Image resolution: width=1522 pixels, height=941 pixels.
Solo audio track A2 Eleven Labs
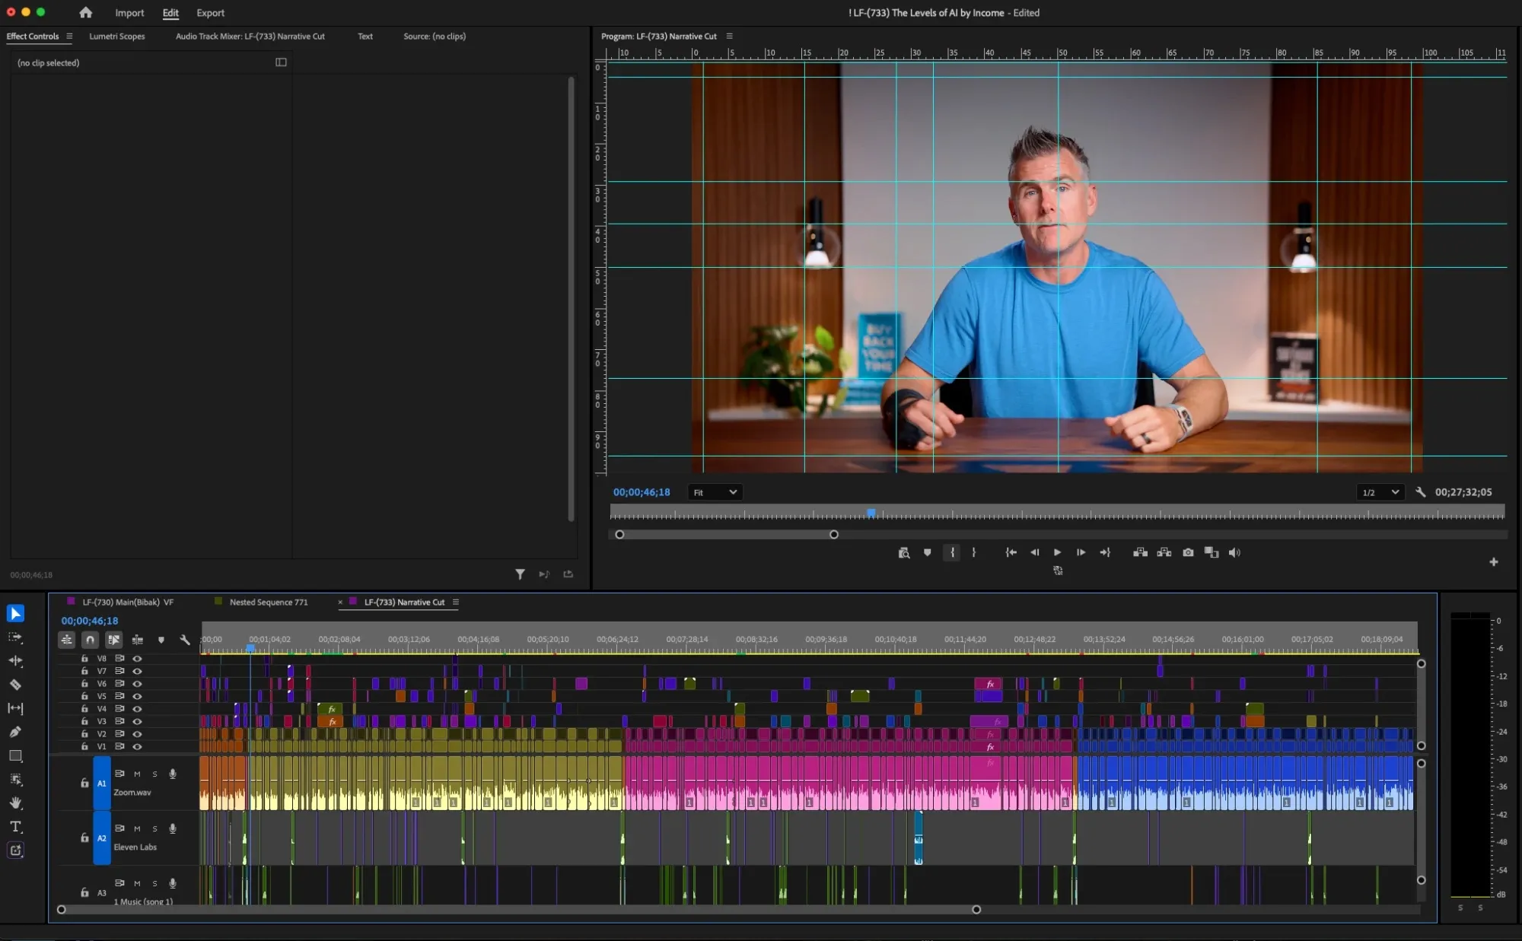coord(154,829)
